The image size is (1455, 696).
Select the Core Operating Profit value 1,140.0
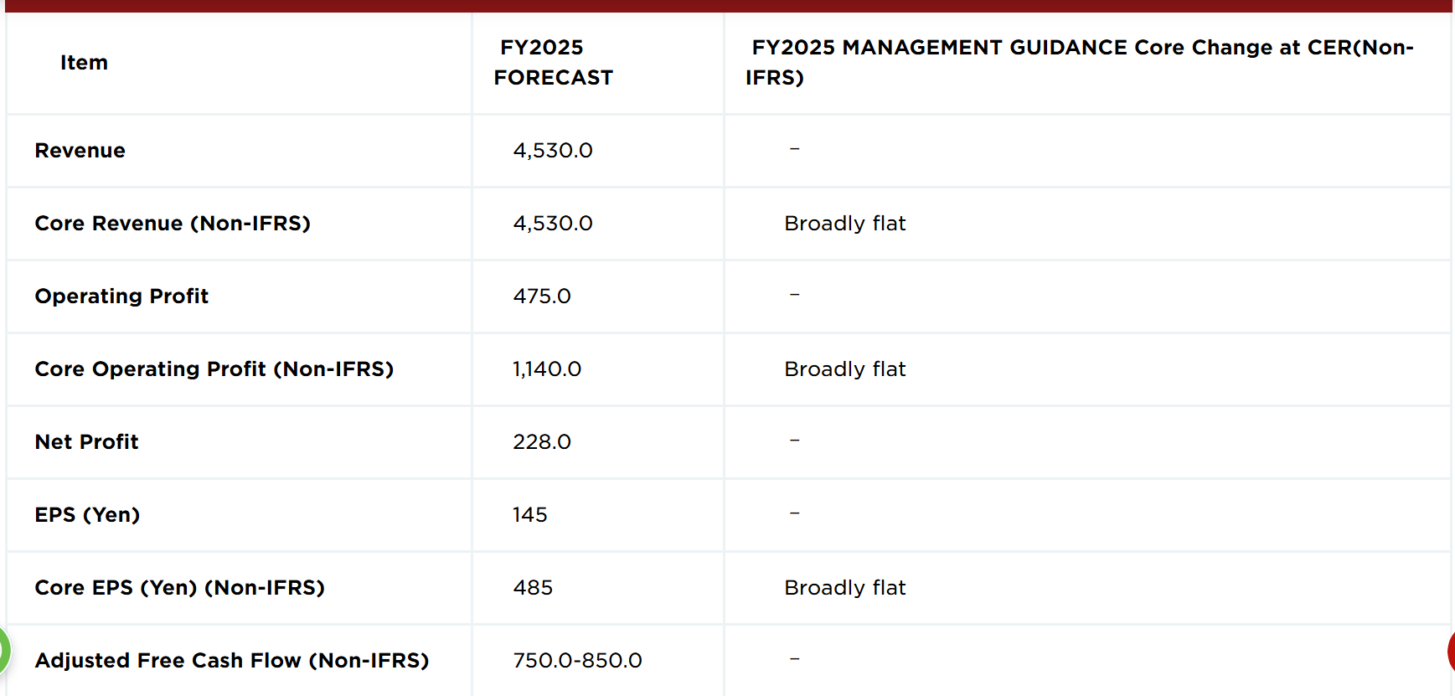pyautogui.click(x=547, y=369)
